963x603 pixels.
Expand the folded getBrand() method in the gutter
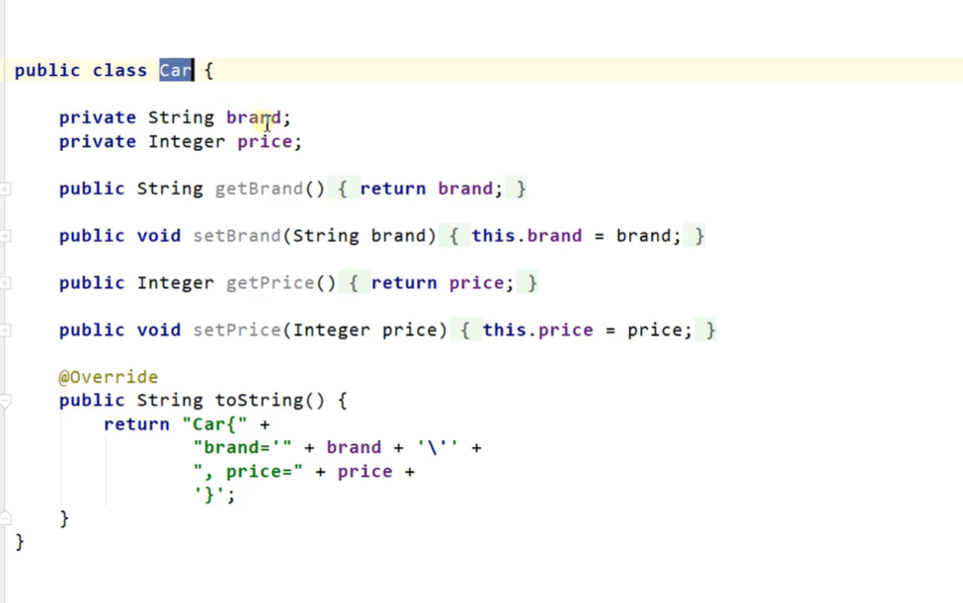(6, 188)
